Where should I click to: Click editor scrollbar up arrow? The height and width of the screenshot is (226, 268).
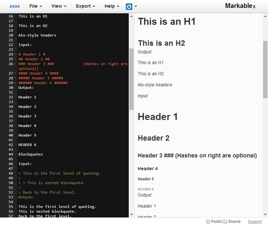coord(131,17)
